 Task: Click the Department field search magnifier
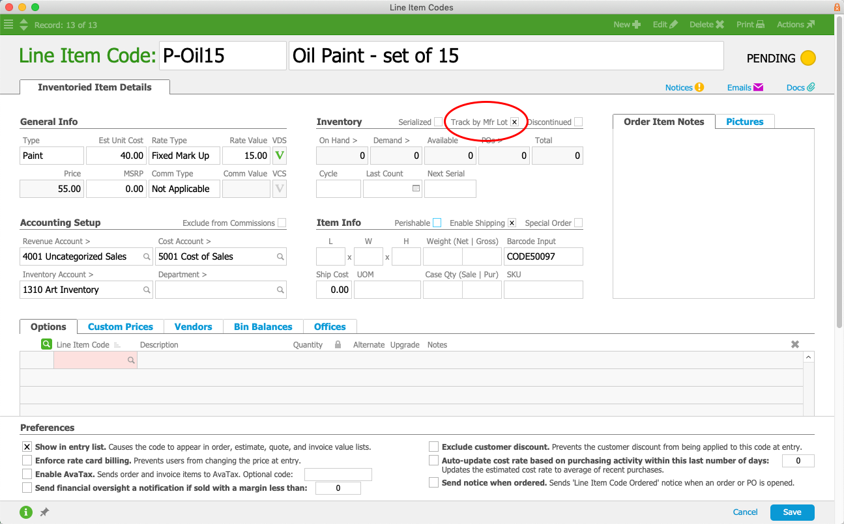[x=280, y=290]
